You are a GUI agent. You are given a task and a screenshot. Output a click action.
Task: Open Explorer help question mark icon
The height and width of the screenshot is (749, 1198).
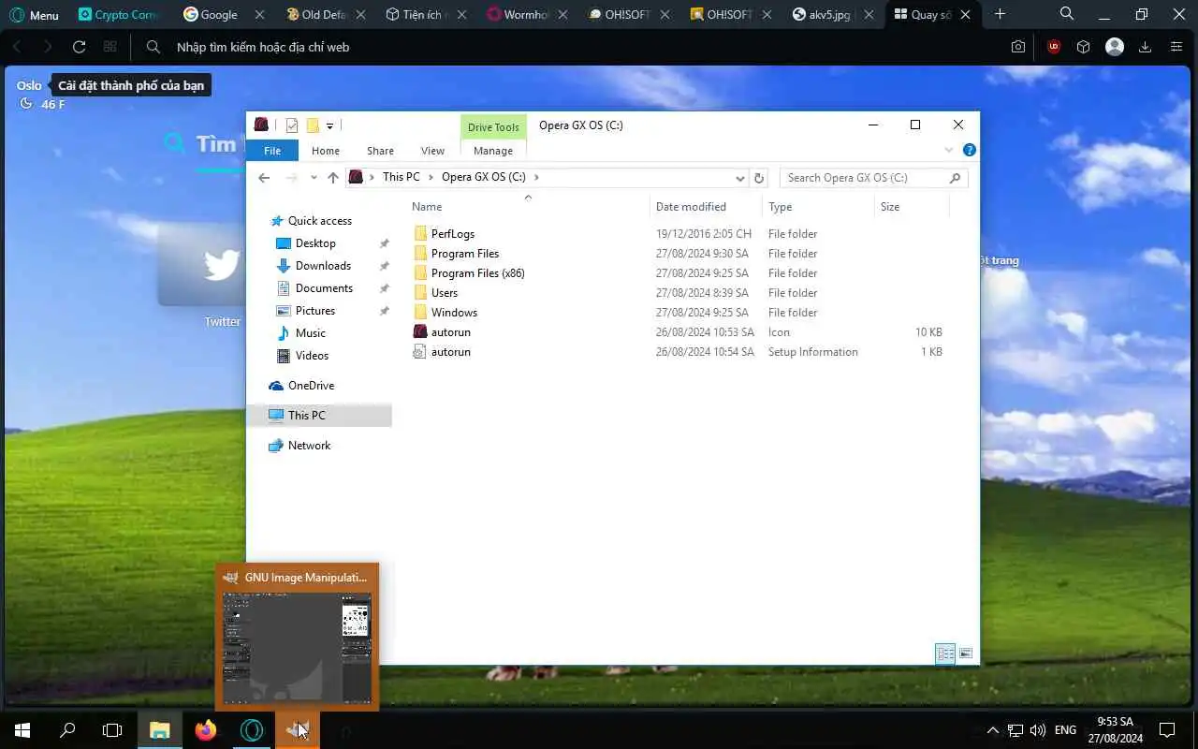click(970, 150)
